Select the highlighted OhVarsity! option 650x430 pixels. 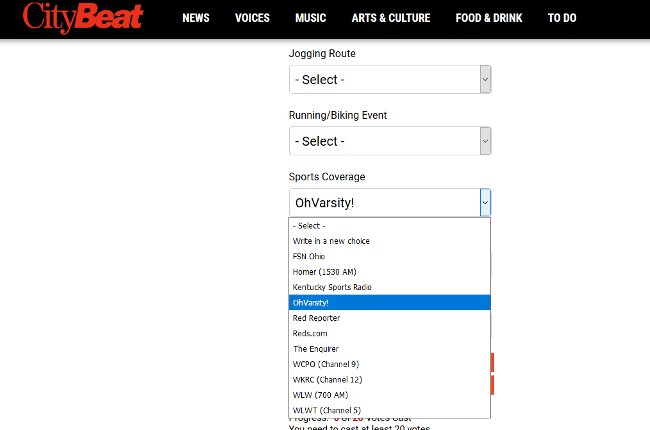tap(390, 302)
